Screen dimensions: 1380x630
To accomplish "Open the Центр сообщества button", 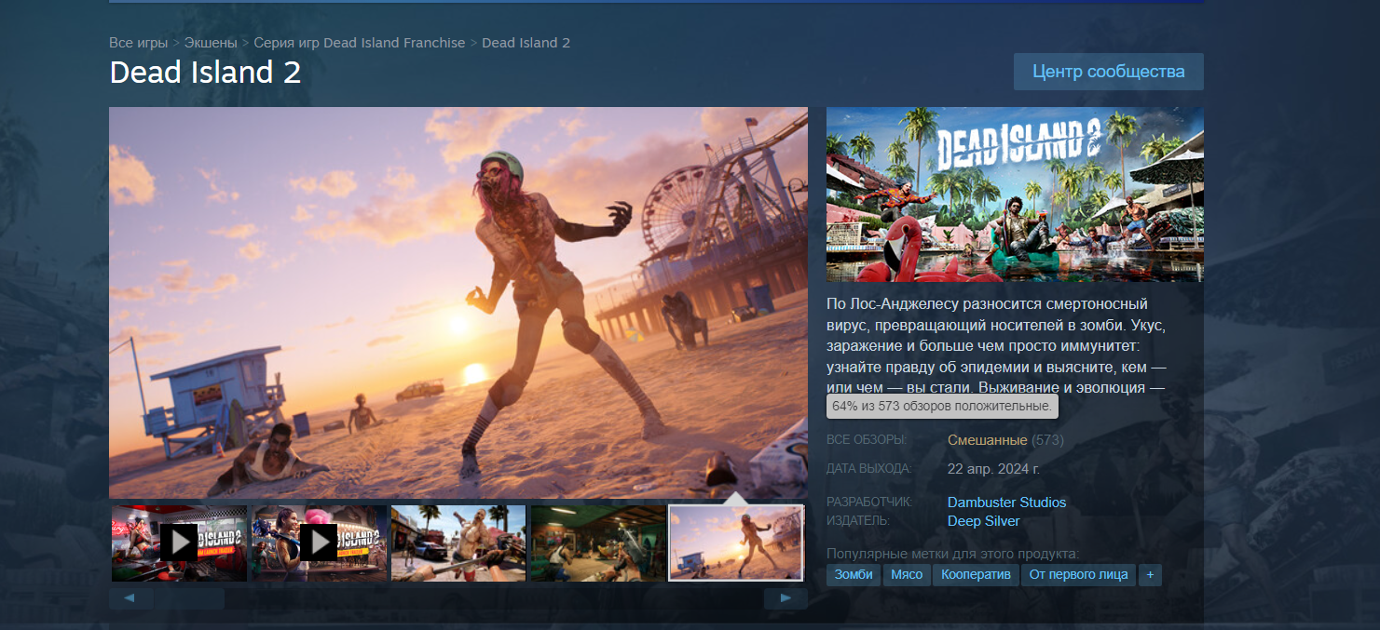I will tap(1109, 72).
